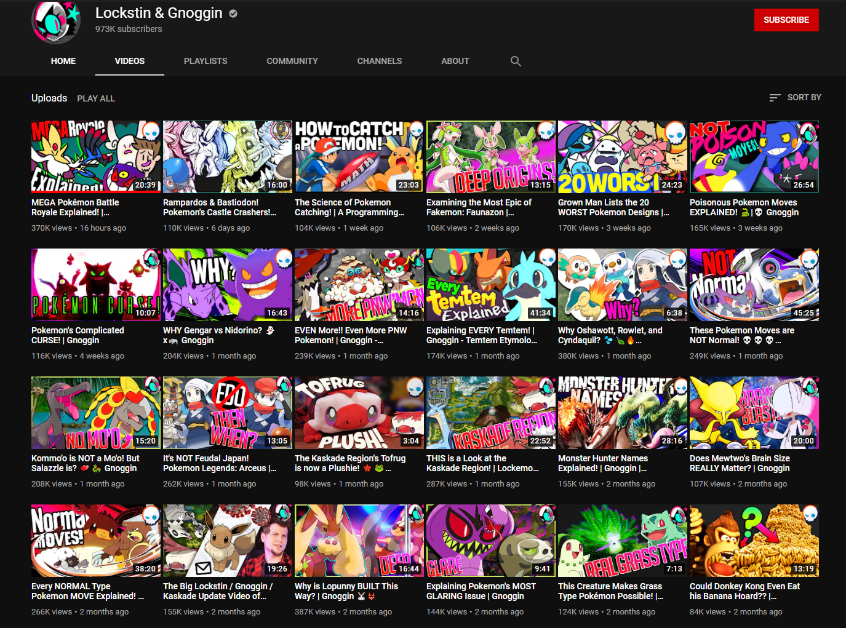Open the WHY Gengar vs Nidorino thumbnail
The image size is (846, 628).
pos(228,285)
